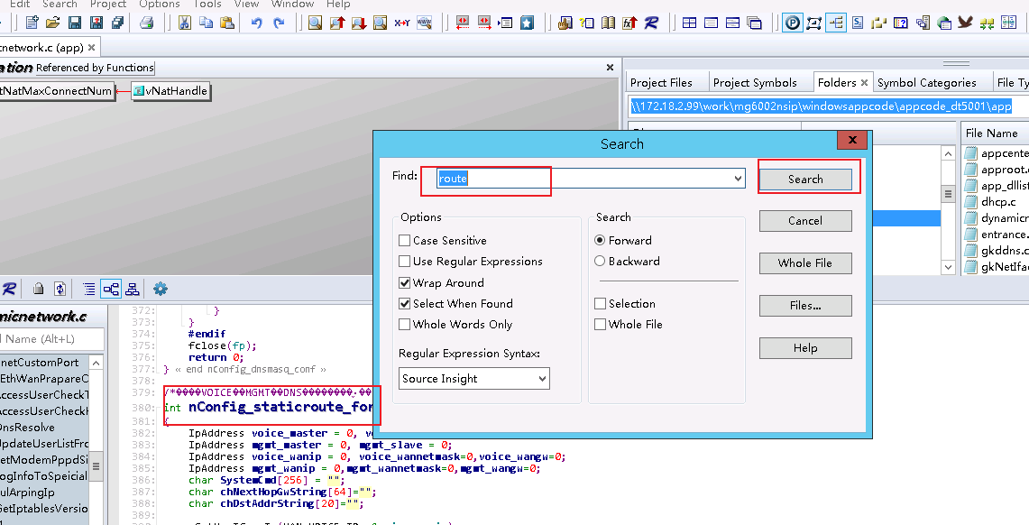The height and width of the screenshot is (525, 1029).
Task: Click the Bookmark star icon
Action: pyautogui.click(x=527, y=23)
